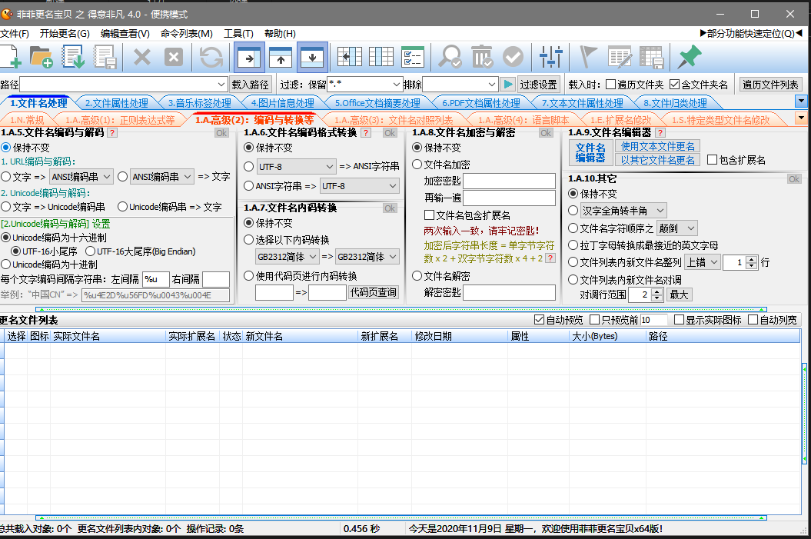Click the flag toolbar icon
The image size is (811, 539).
(x=588, y=57)
